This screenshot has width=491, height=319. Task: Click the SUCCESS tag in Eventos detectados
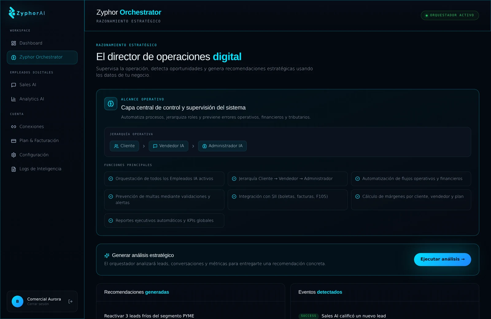[x=308, y=316]
